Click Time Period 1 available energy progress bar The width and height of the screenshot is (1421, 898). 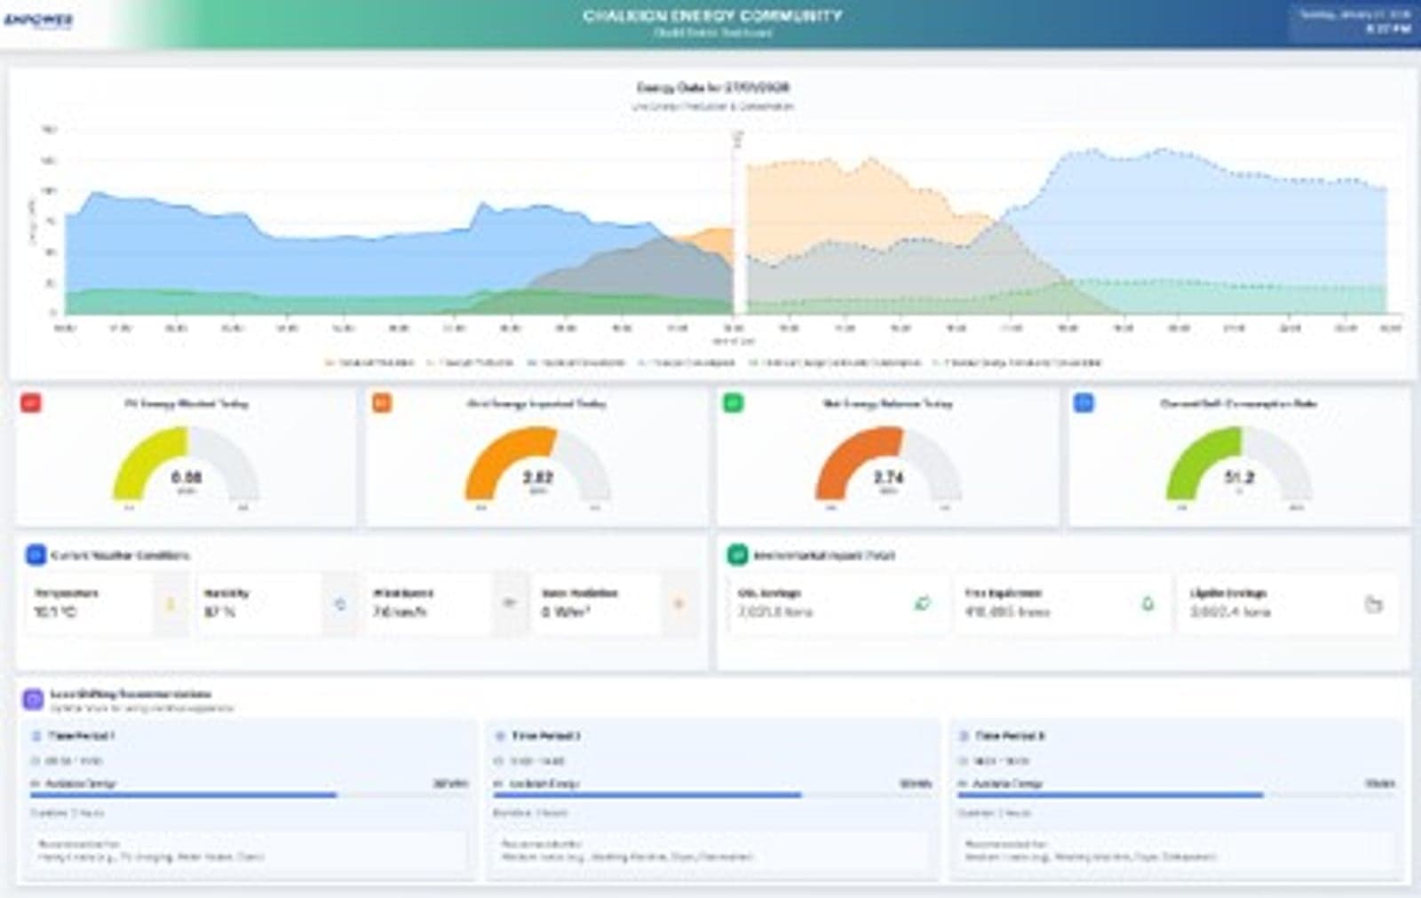click(249, 795)
